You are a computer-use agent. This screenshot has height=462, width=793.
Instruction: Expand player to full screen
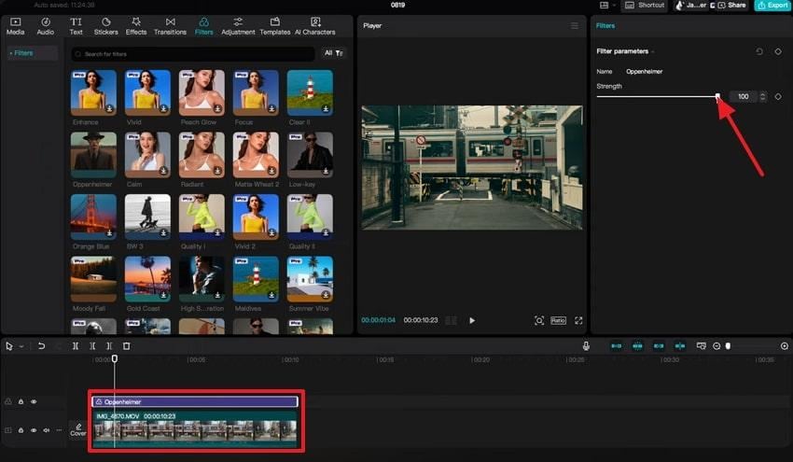pyautogui.click(x=578, y=320)
